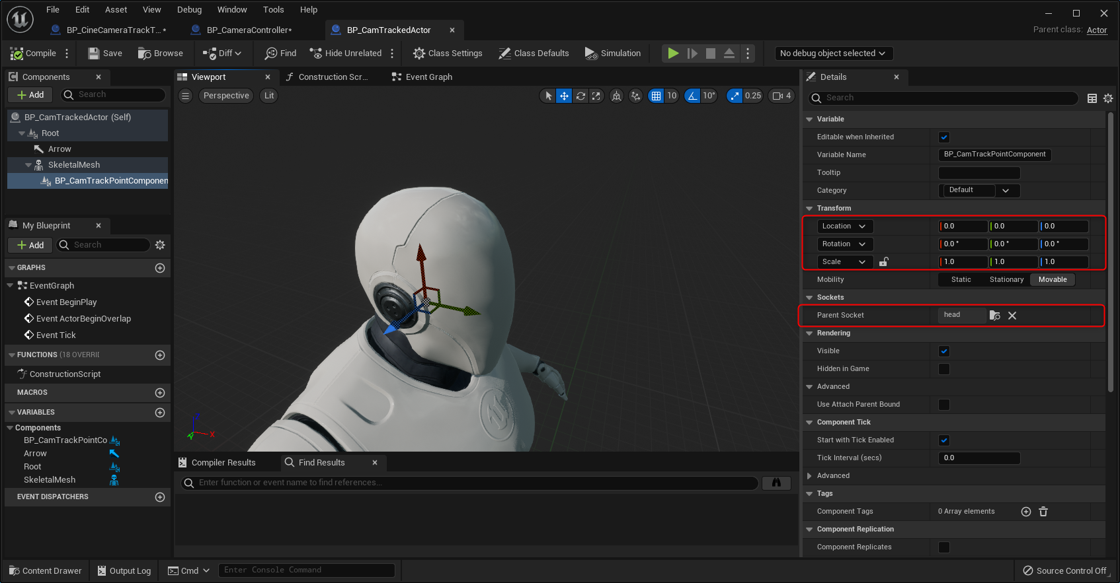Collapse the Sockets section

809,298
